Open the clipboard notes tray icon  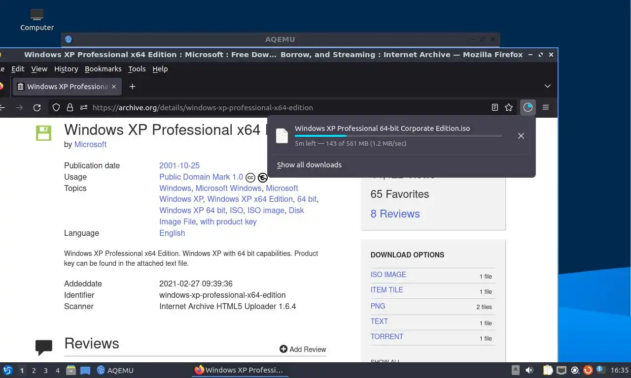pyautogui.click(x=548, y=370)
